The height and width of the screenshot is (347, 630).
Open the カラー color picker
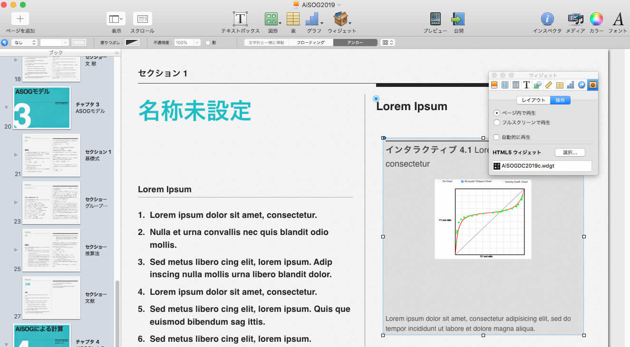(596, 19)
